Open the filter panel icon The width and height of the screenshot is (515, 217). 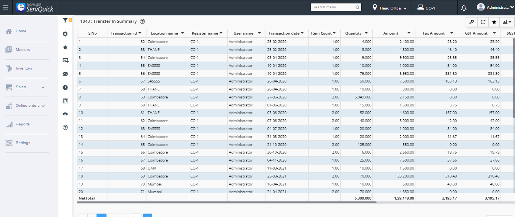(x=65, y=21)
